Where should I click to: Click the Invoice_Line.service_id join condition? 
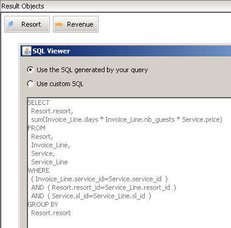(100, 179)
